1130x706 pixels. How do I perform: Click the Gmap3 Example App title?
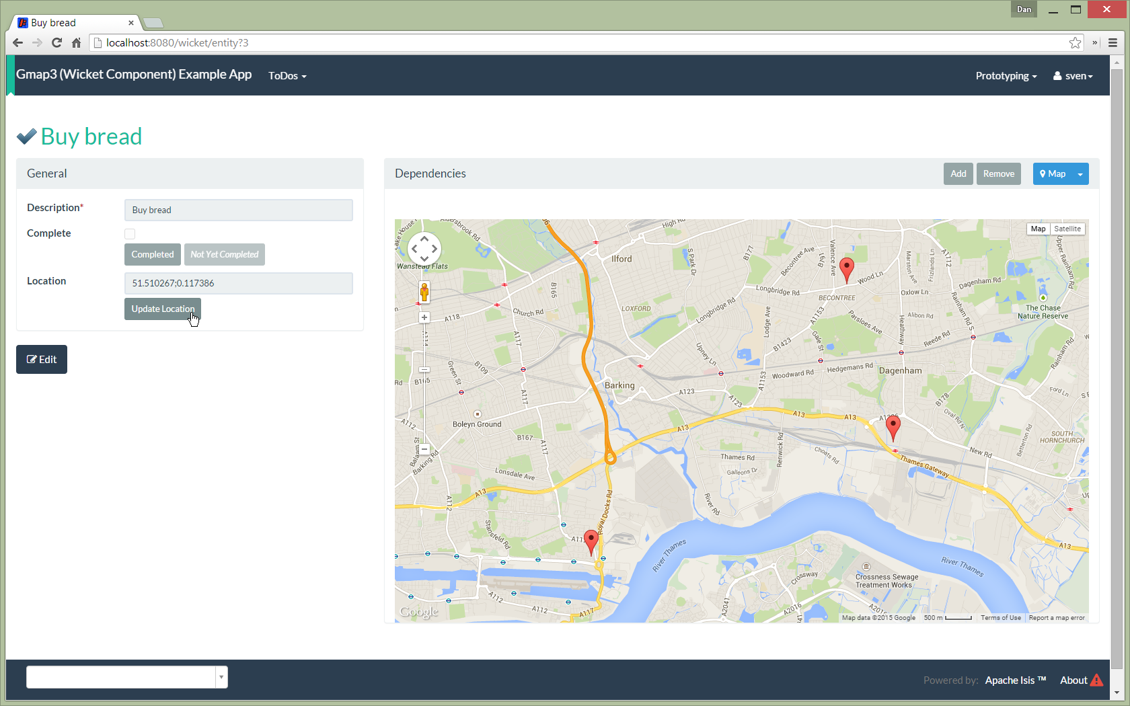[x=134, y=75]
